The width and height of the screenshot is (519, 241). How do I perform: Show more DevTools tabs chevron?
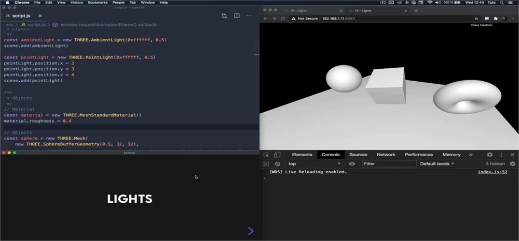click(471, 155)
